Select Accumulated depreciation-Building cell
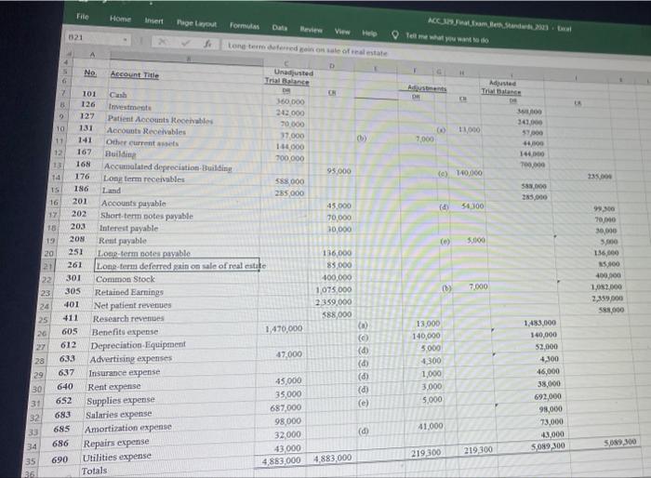This screenshot has height=478, width=651. 167,167
